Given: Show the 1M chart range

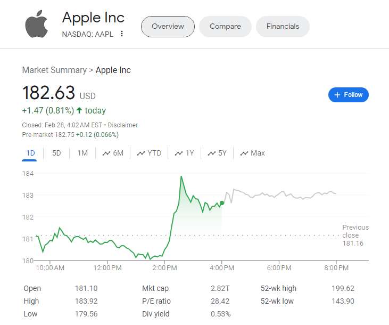Looking at the screenshot, I should click(x=82, y=153).
